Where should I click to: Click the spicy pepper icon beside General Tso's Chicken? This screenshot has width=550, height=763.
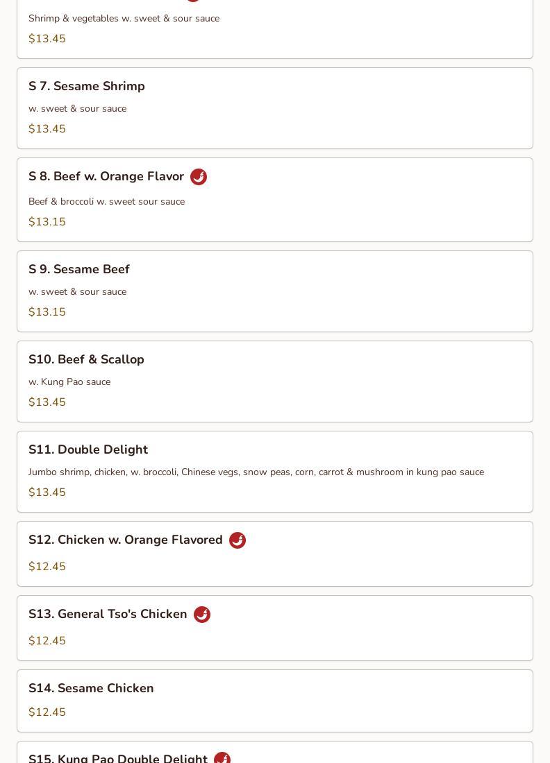pyautogui.click(x=202, y=615)
